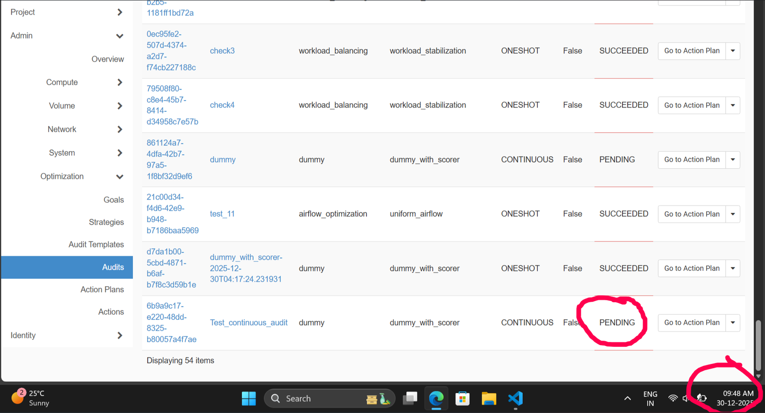Open Microsoft Store from the taskbar

[x=462, y=398]
